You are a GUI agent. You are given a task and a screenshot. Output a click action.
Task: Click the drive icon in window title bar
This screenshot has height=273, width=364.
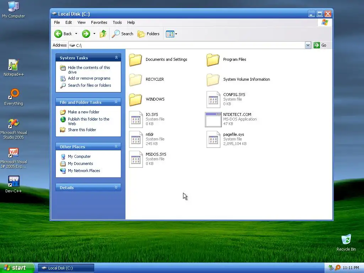[x=54, y=14]
